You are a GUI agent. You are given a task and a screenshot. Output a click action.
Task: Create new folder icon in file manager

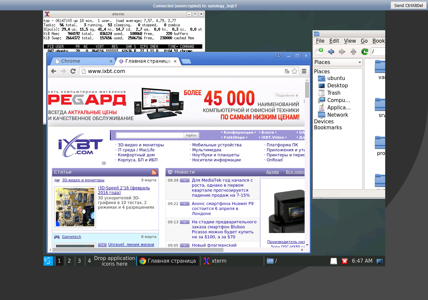pyautogui.click(x=319, y=52)
